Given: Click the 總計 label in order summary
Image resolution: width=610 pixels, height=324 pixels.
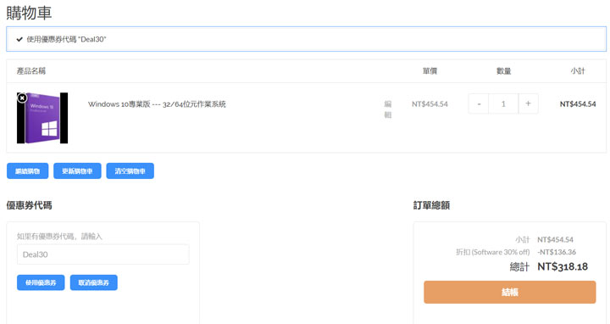Looking at the screenshot, I should (x=519, y=267).
